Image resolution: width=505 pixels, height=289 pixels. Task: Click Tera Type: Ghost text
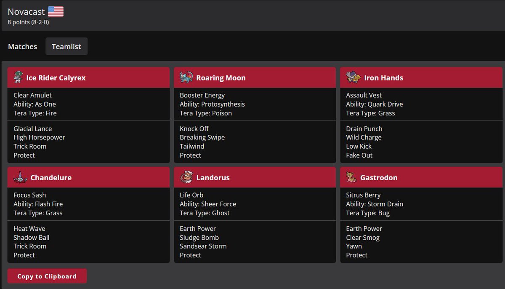tap(205, 213)
